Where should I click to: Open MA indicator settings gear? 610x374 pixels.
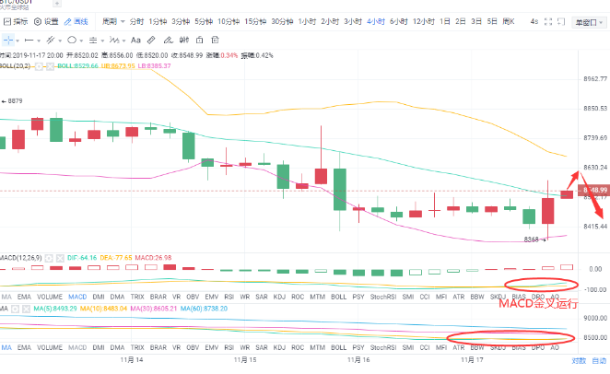(x=15, y=310)
